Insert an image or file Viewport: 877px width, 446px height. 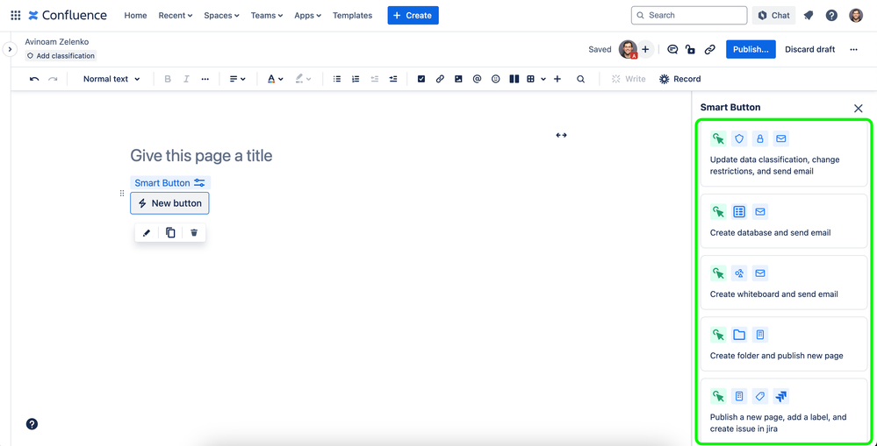[x=458, y=79]
